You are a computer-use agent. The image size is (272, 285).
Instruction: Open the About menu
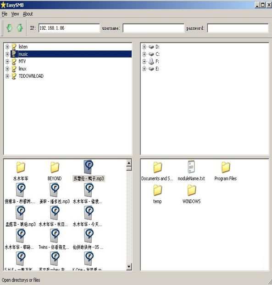(x=28, y=14)
